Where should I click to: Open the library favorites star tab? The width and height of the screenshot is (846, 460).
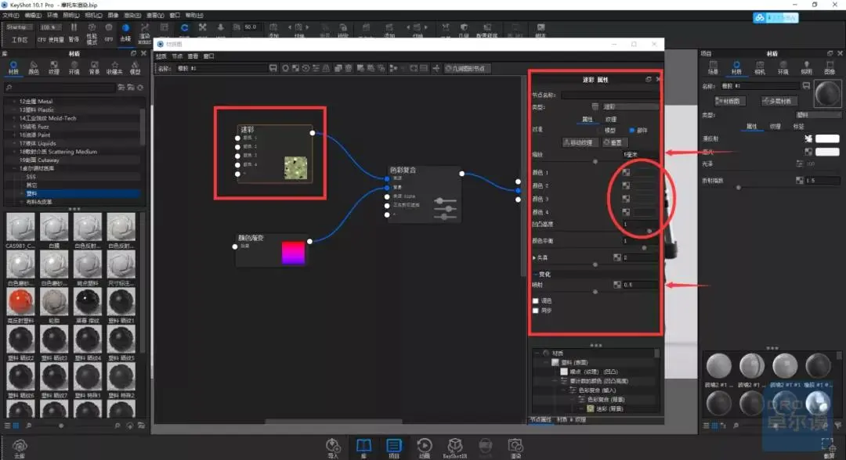pos(114,68)
